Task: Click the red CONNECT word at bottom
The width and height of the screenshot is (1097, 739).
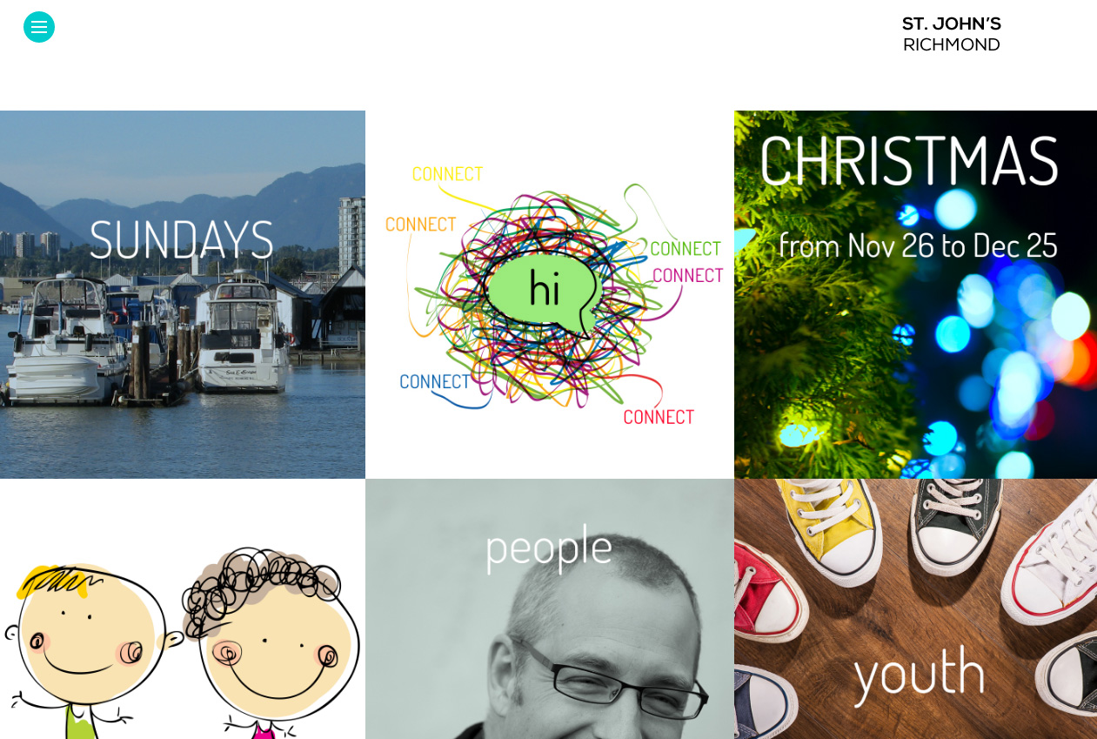Action: [659, 416]
